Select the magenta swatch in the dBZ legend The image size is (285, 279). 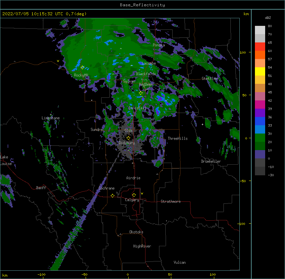tap(260, 104)
